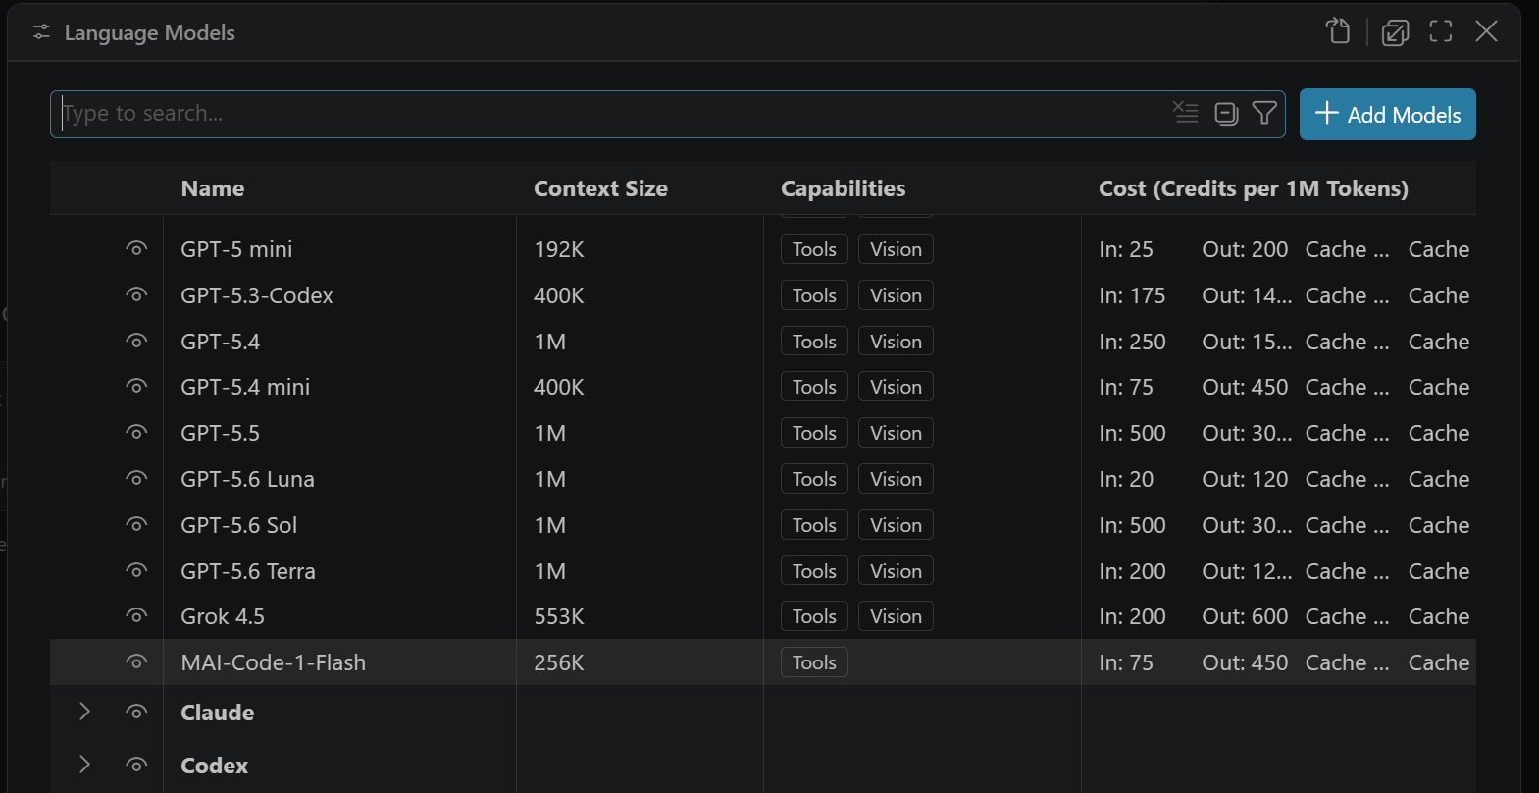Clear the search input with clear icon
This screenshot has height=793, width=1539.
(x=1186, y=113)
